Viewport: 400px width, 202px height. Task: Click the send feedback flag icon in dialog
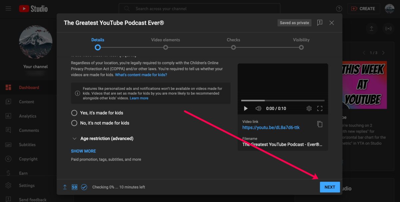point(320,23)
